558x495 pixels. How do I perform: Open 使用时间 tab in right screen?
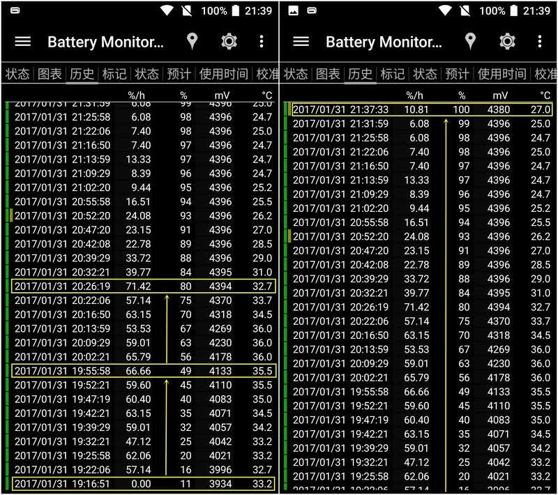pos(502,74)
